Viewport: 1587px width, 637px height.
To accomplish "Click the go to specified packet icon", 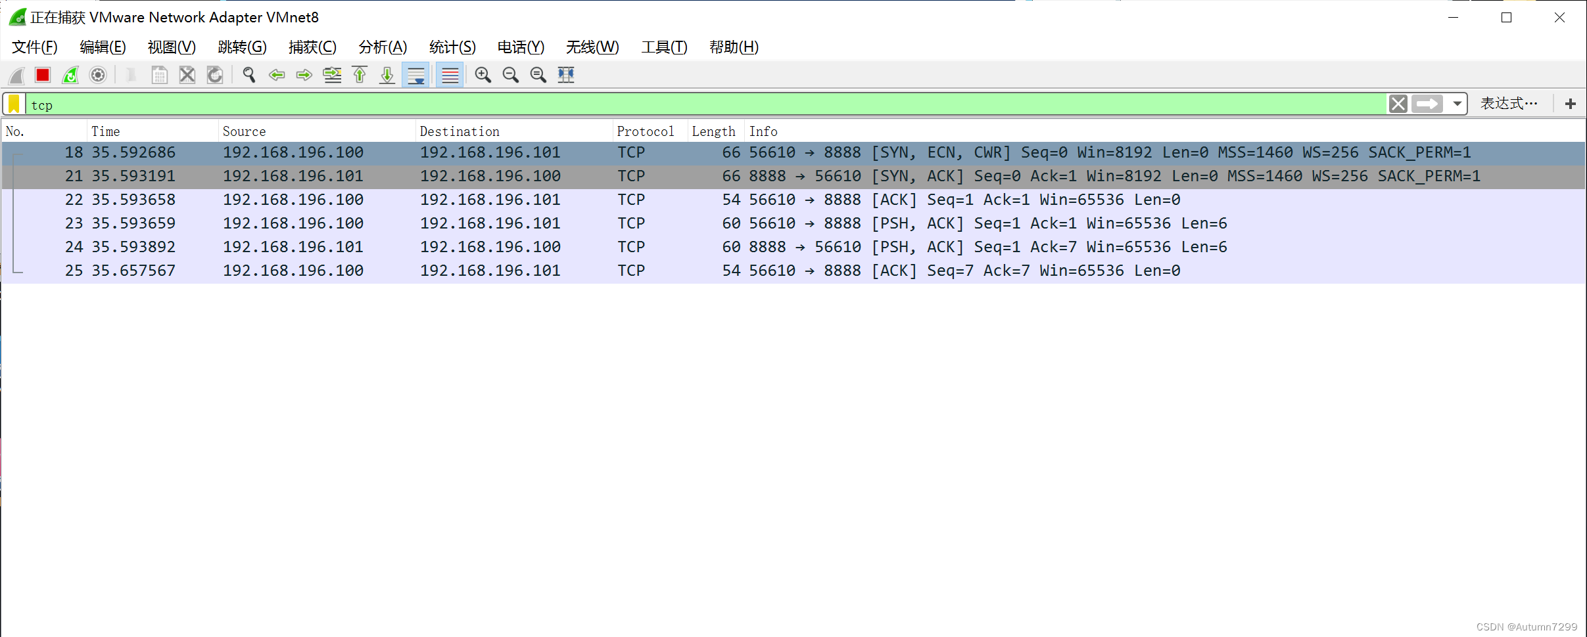I will 332,76.
